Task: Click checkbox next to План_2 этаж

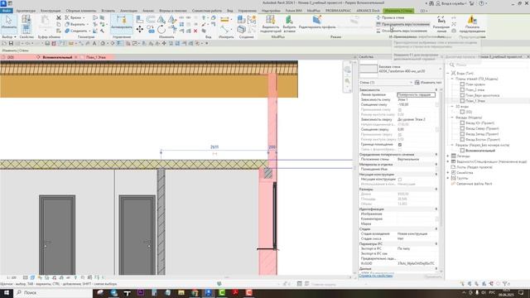Action: pyautogui.click(x=462, y=90)
